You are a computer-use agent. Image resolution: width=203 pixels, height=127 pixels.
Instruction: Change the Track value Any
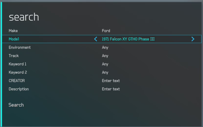click(x=105, y=56)
